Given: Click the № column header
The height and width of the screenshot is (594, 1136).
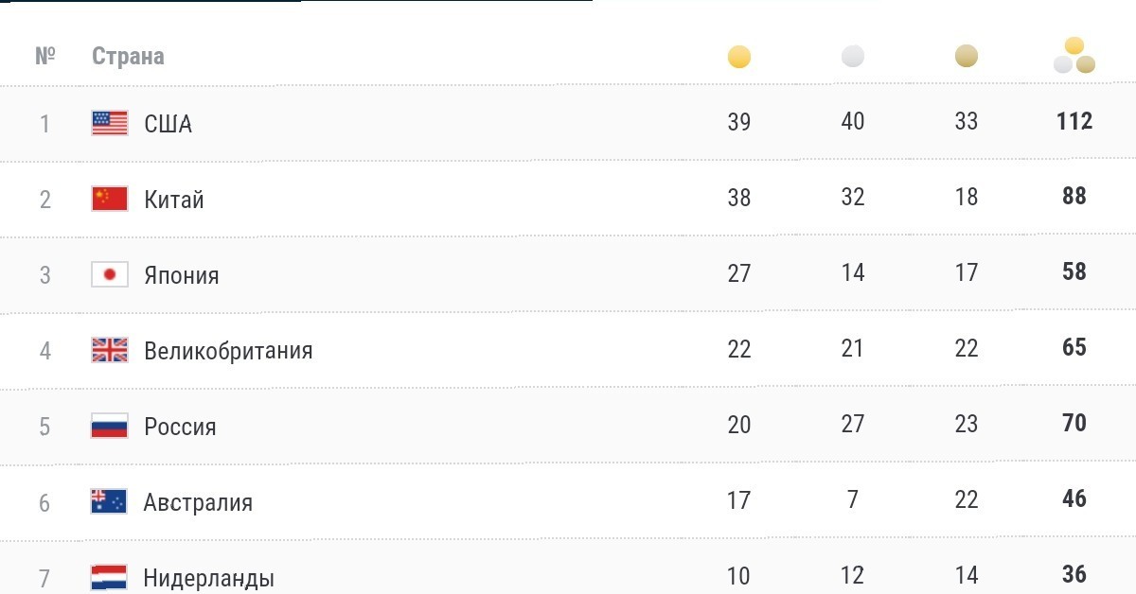Looking at the screenshot, I should [x=45, y=56].
